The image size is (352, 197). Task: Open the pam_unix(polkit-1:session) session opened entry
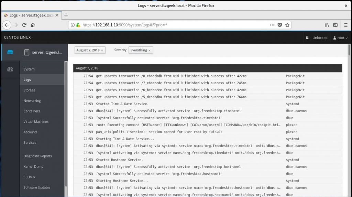[x=208, y=132]
